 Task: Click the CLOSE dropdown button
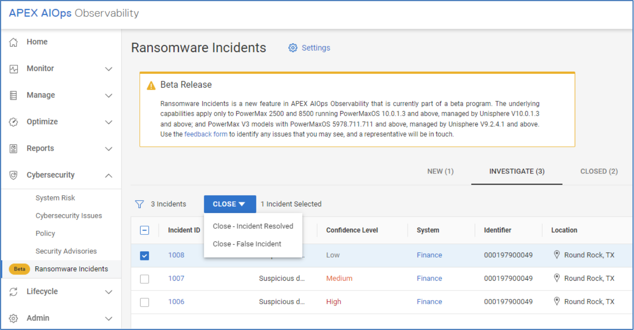[230, 204]
